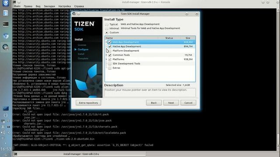Select the Custom install type

point(107,33)
